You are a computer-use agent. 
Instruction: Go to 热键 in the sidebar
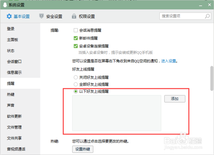[20, 94]
